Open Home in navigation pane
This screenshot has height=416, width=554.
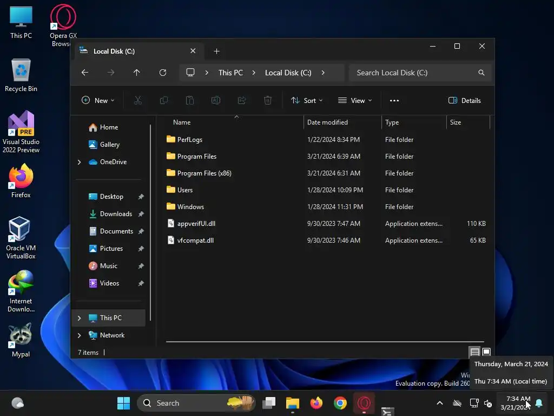coord(109,127)
